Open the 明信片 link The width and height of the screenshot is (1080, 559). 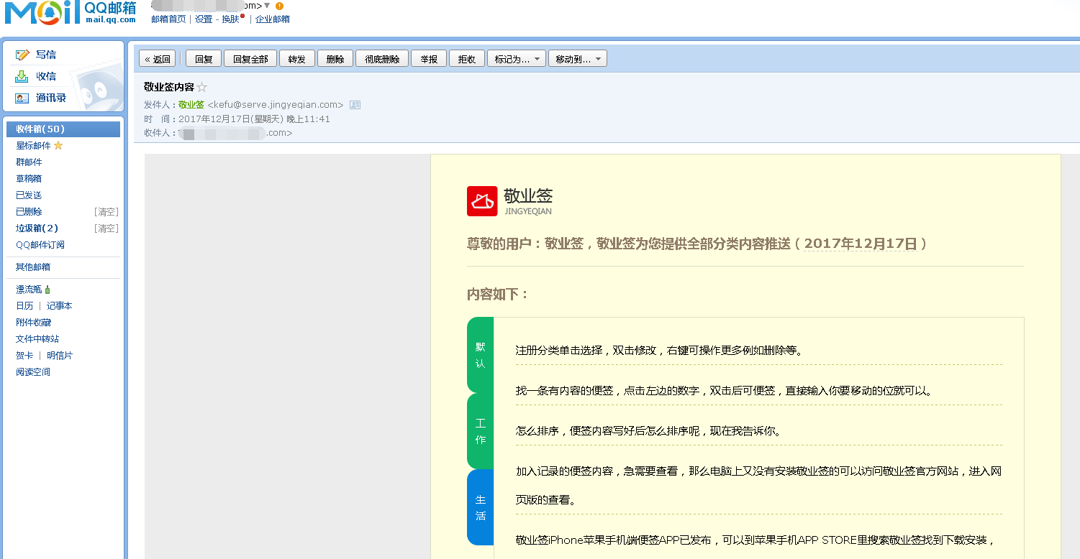[60, 356]
